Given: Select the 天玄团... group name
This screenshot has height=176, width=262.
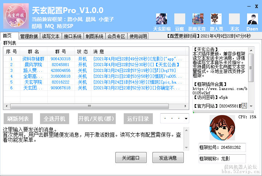Looking at the screenshot, I should 33,88.
